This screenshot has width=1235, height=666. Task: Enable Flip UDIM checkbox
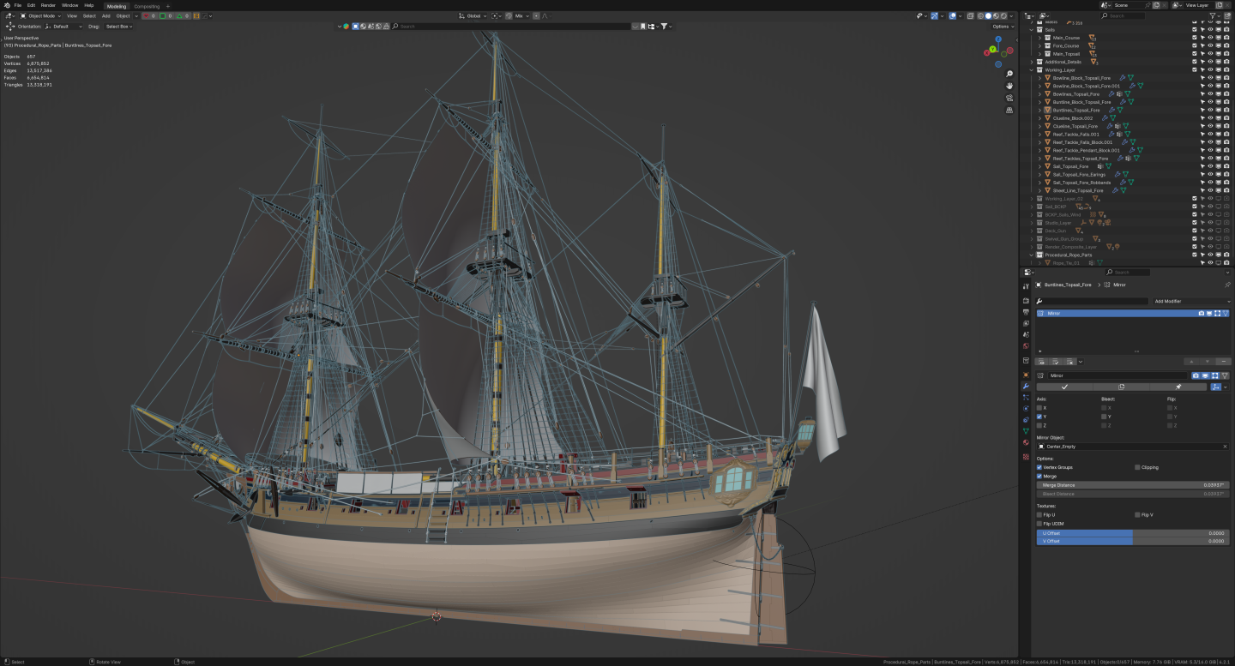coord(1039,524)
